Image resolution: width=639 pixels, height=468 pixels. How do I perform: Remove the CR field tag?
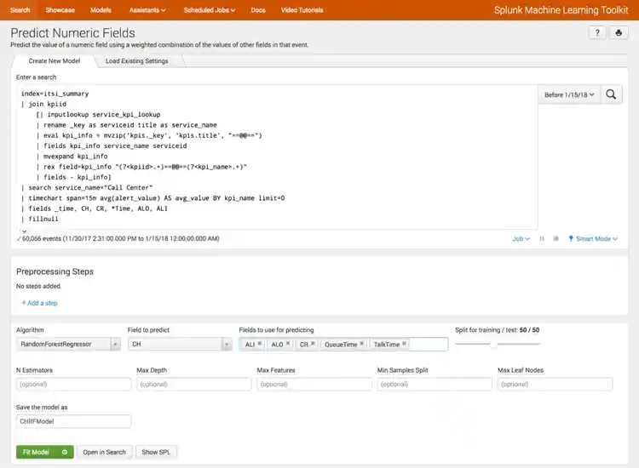pos(313,345)
